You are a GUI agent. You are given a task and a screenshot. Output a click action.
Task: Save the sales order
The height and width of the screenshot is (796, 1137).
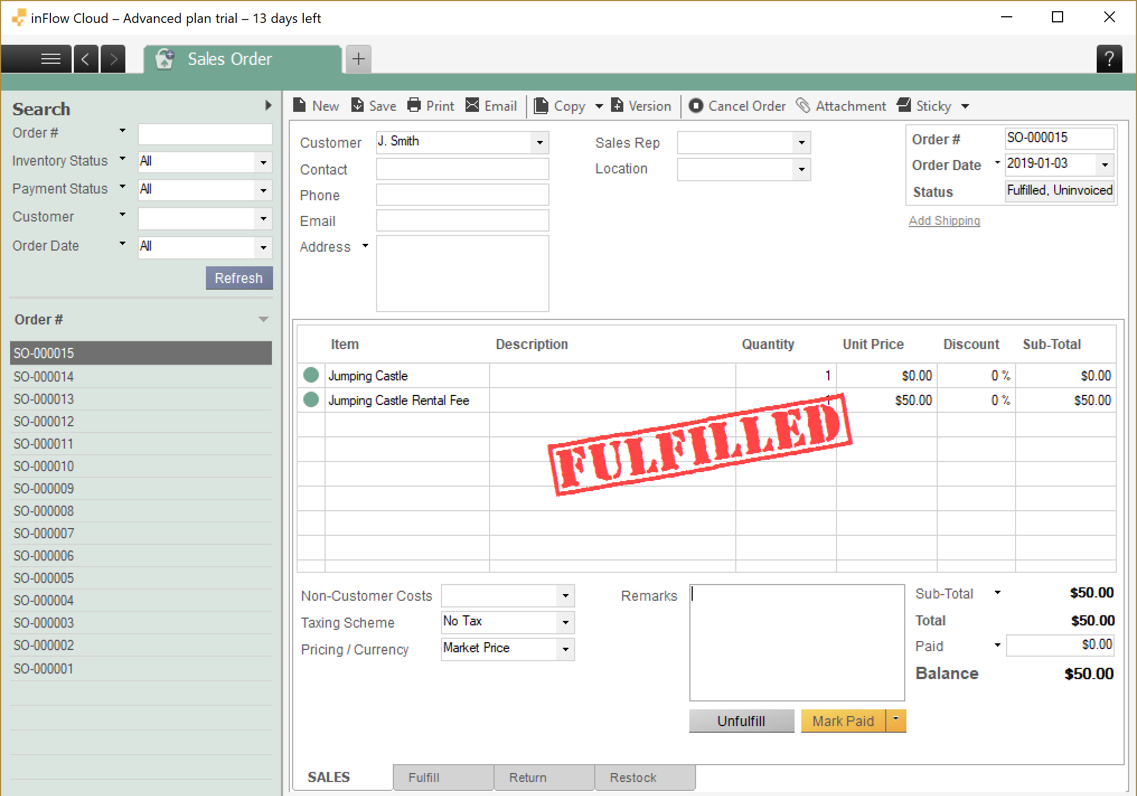pyautogui.click(x=374, y=106)
